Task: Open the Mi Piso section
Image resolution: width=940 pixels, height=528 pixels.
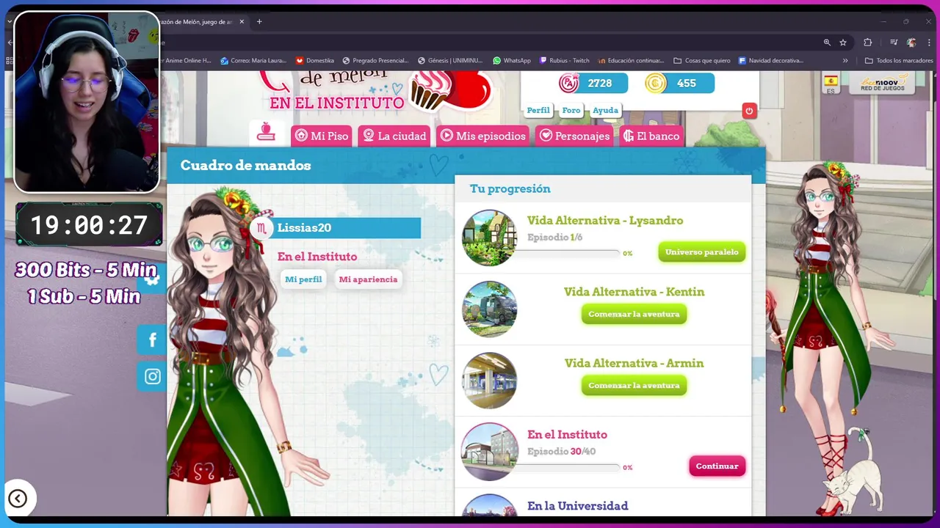Action: [x=322, y=136]
